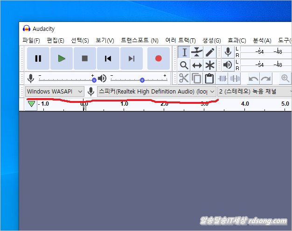Screen dimensions: 292x231
Task: Click the recording level meter bar
Action: [266, 52]
